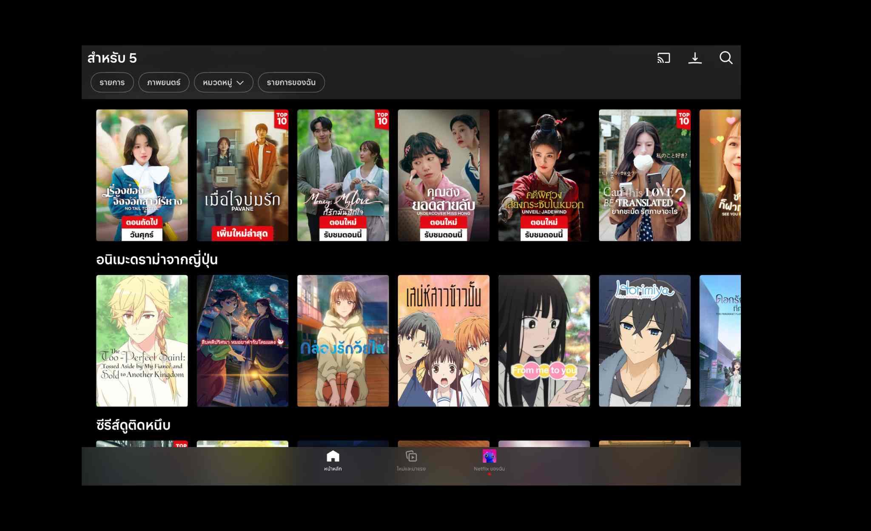Open รายการของฉัน My List chip

point(291,82)
